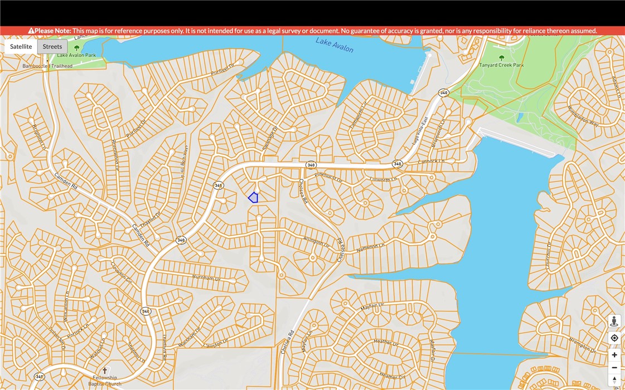Zoom out with the minus button

[614, 368]
